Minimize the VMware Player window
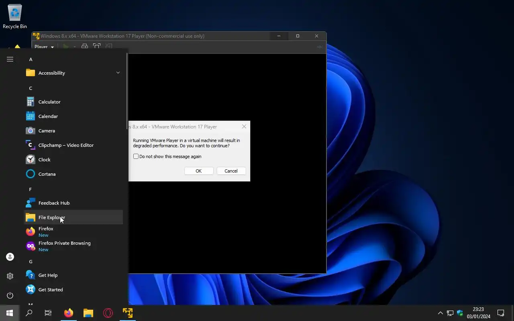The width and height of the screenshot is (514, 321). click(x=279, y=36)
